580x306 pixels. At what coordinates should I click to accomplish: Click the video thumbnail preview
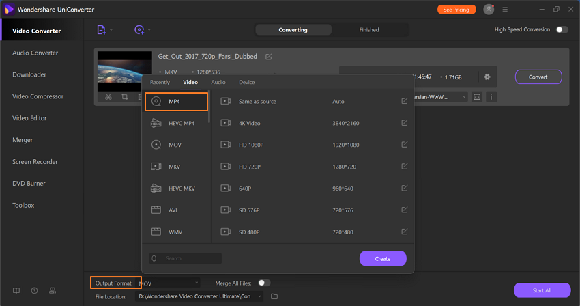[125, 72]
